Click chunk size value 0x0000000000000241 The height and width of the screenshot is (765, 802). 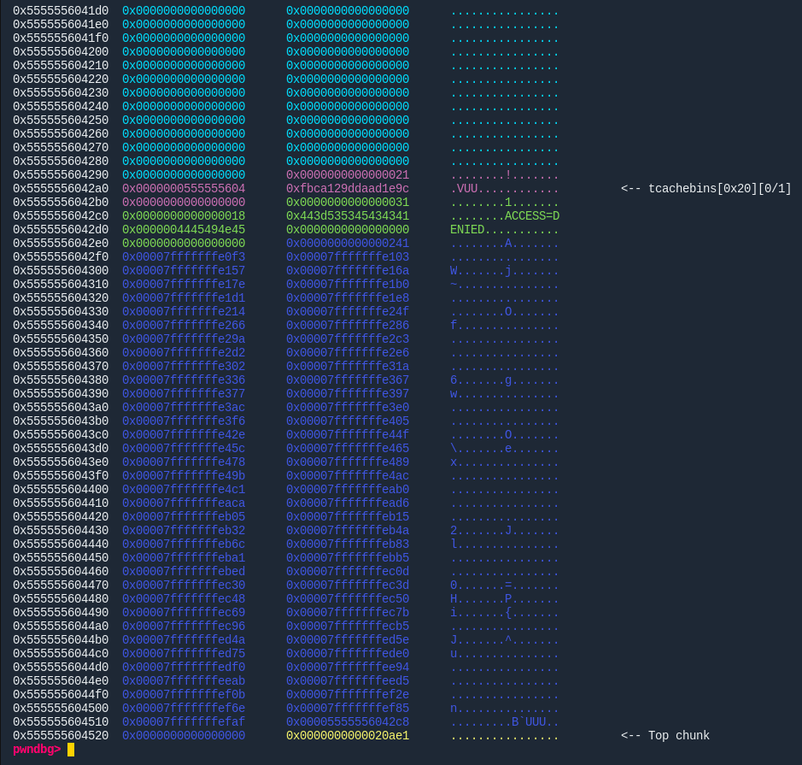(x=348, y=243)
